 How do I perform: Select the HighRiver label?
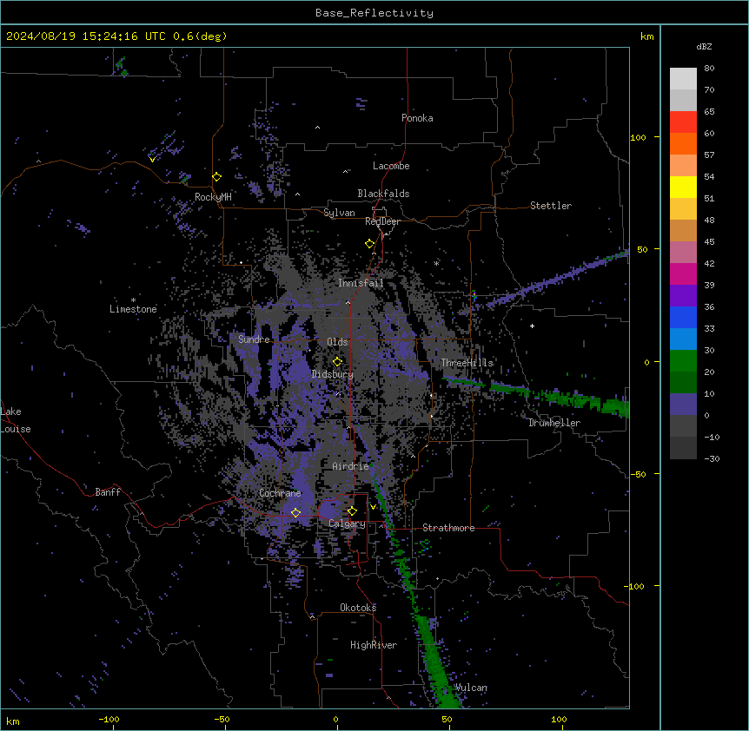coord(374,645)
